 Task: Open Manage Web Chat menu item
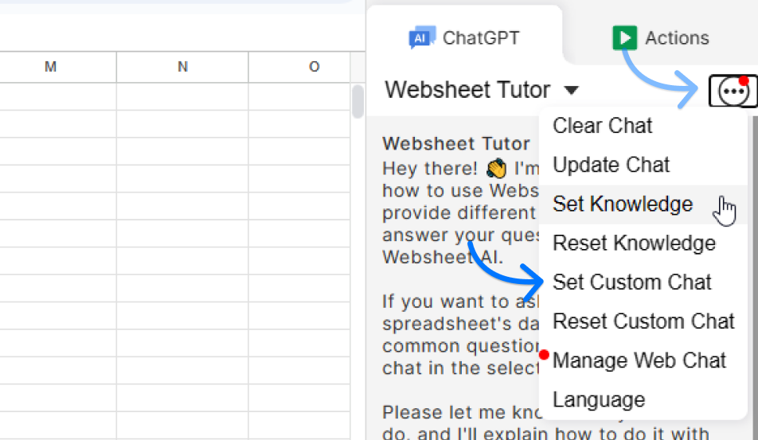point(639,360)
